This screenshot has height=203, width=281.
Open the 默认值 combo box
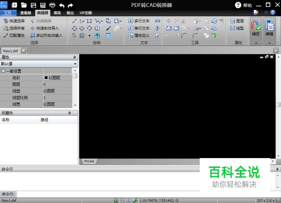coord(39,64)
